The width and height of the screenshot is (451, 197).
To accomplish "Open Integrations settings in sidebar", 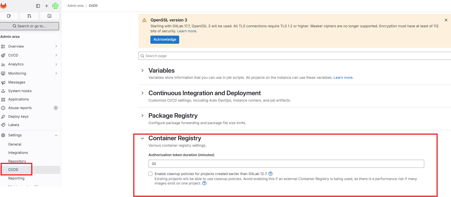I will [x=18, y=153].
